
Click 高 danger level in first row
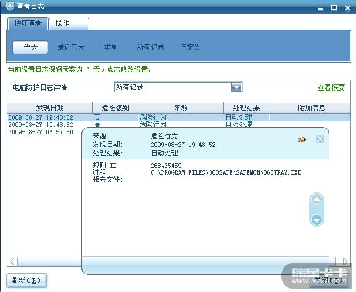97,117
